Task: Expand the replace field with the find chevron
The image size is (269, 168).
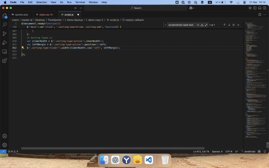Action: [166, 25]
